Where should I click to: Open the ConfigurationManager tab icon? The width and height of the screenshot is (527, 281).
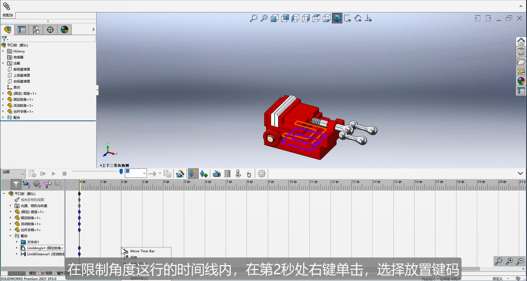(x=35, y=30)
